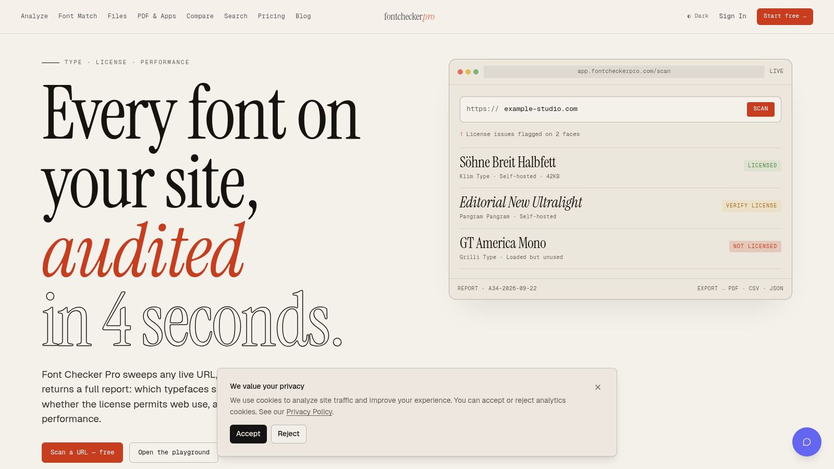The image size is (834, 469).
Task: Accept analytics cookies
Action: 248,434
